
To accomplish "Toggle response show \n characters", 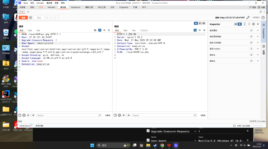I will pos(200,30).
